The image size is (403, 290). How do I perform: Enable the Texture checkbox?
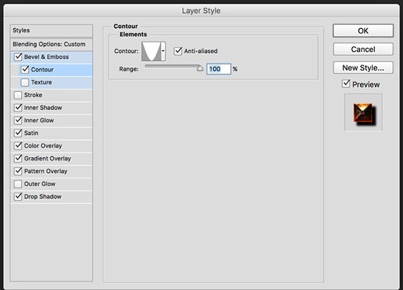tap(25, 82)
